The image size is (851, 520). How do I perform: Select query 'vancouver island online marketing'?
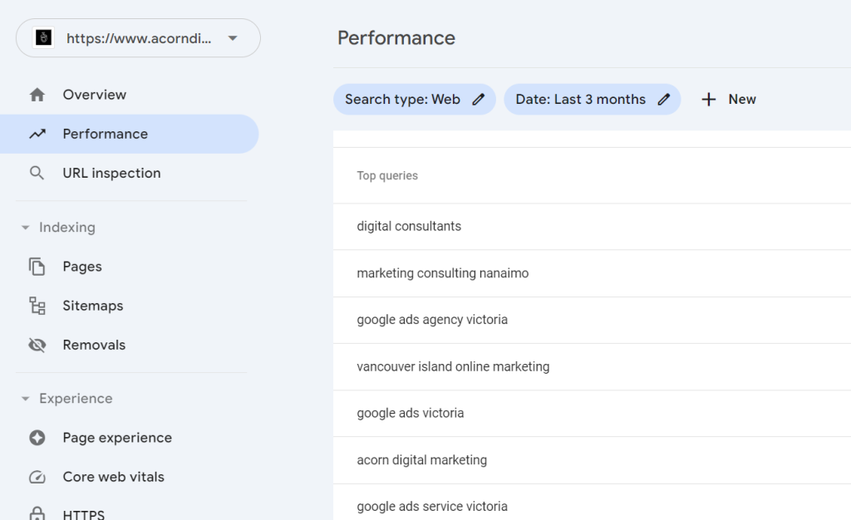tap(453, 366)
